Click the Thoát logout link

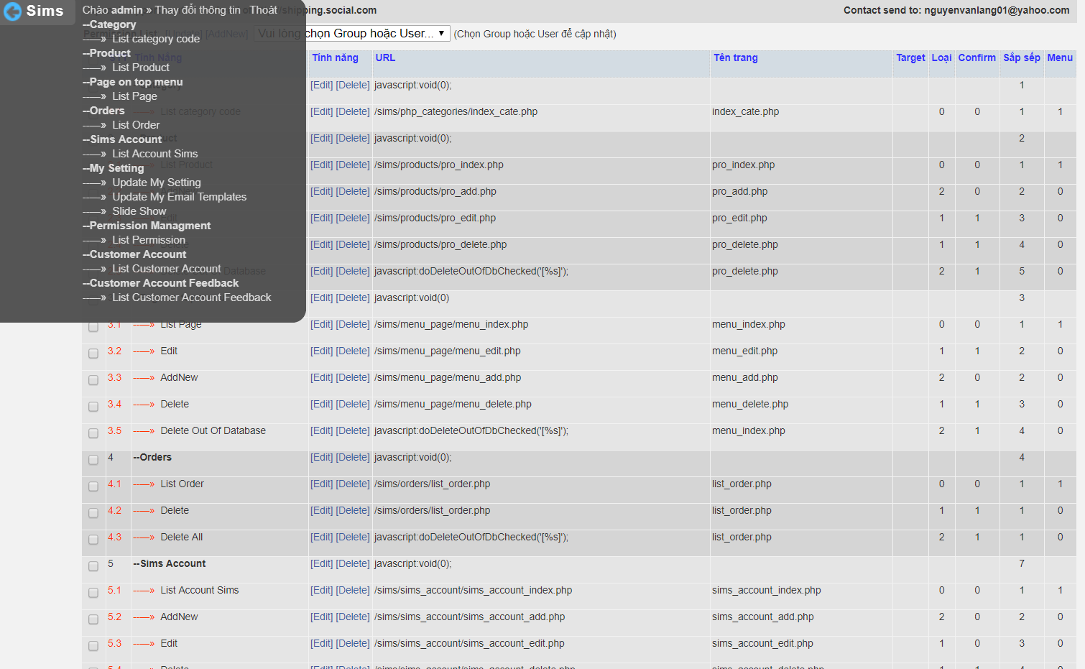pos(263,10)
